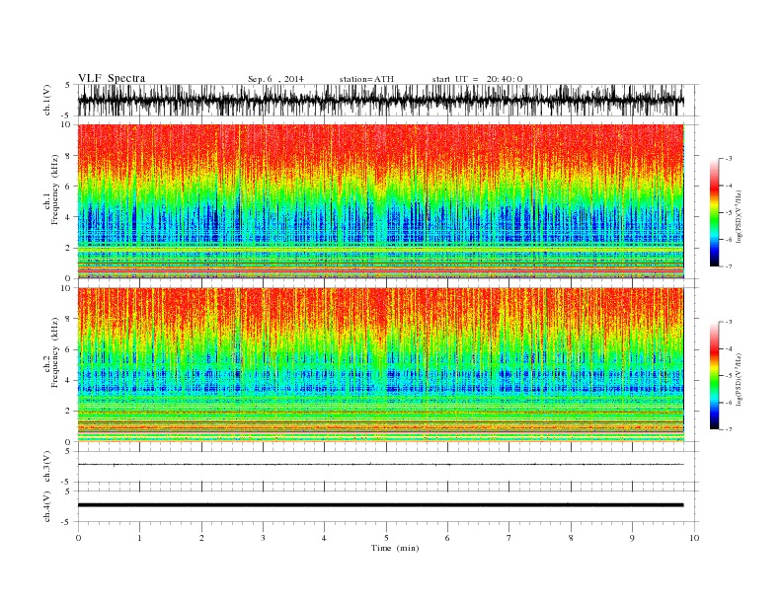Screen dimensions: 782x604
Task: Click the time axis tick label "4"
Action: (x=324, y=538)
